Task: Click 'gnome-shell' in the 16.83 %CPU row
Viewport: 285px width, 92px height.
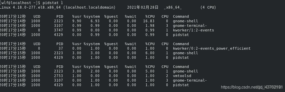Action: pos(185,21)
